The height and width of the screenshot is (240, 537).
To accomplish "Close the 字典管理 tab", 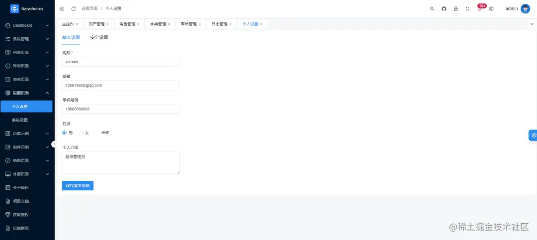I will (x=169, y=24).
